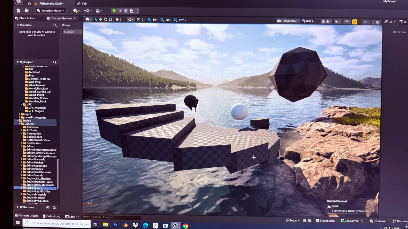Image resolution: width=408 pixels, height=229 pixels.
Task: Focus the Enter Console Command field
Action: pos(111,217)
